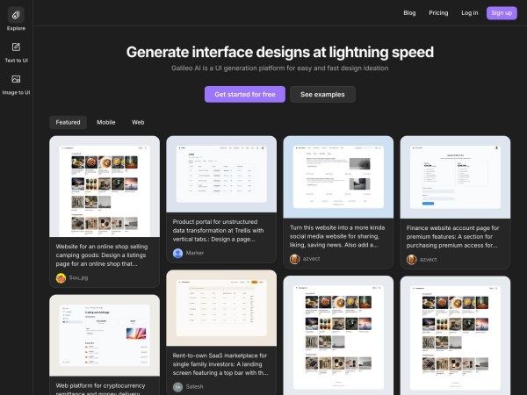Image resolution: width=527 pixels, height=395 pixels.
Task: Switch to the Web tab
Action: coord(138,122)
